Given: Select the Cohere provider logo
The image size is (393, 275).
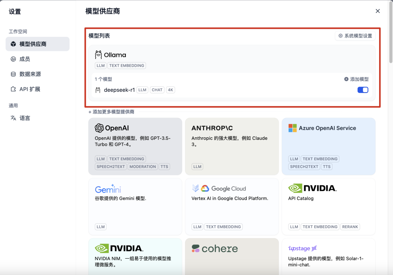Looking at the screenshot, I should click(214, 248).
